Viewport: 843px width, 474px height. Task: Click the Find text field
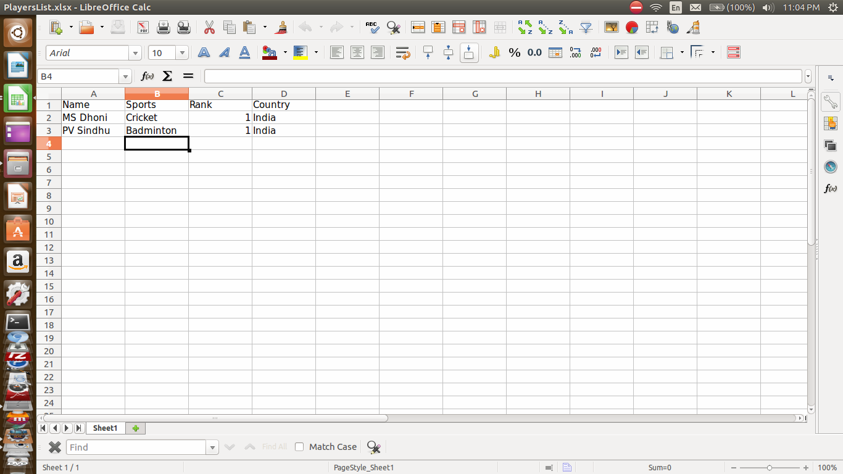pos(136,447)
